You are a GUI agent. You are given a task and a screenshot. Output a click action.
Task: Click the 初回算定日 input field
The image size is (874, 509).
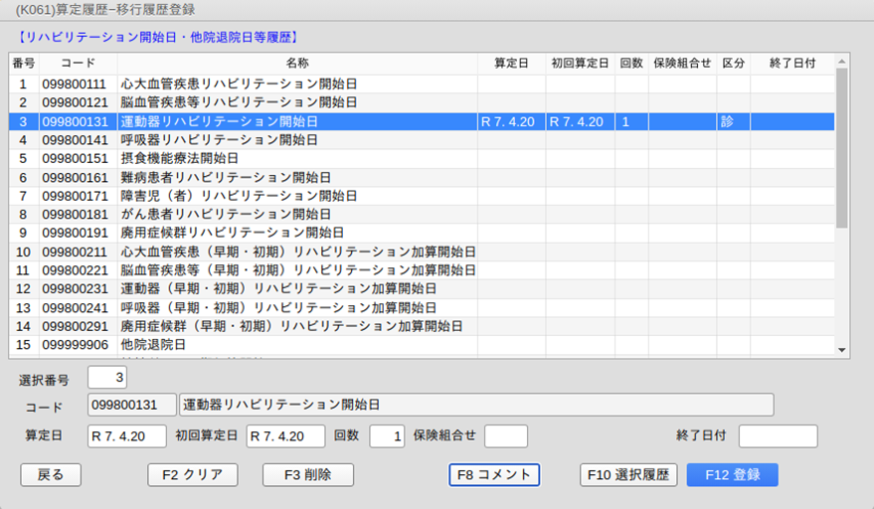(x=286, y=436)
